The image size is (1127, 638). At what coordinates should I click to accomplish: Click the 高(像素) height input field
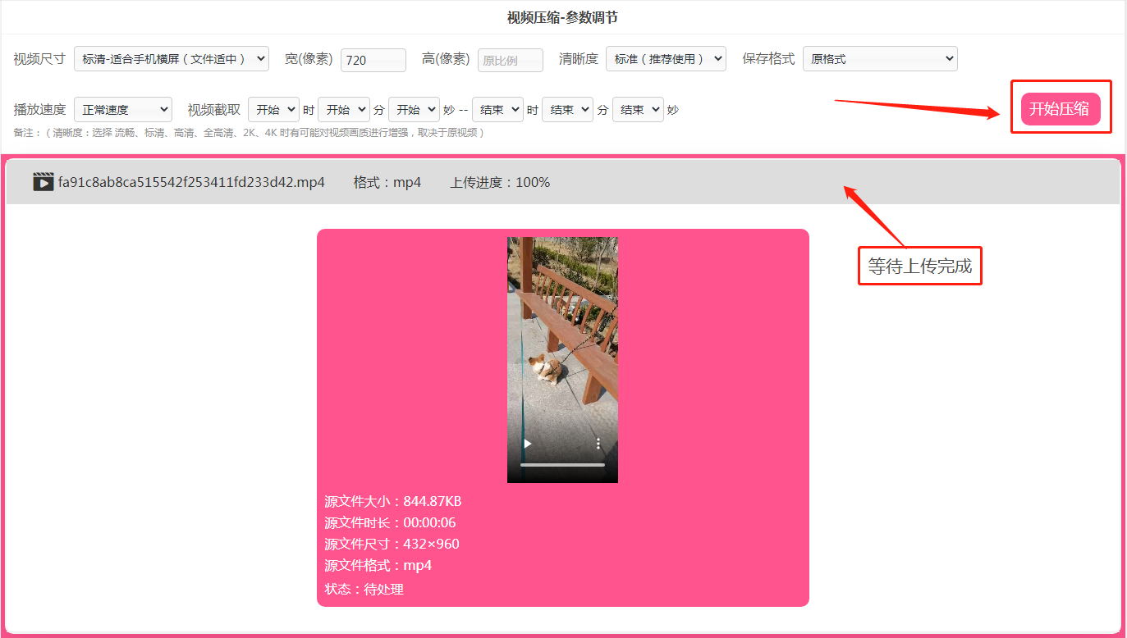pos(511,60)
